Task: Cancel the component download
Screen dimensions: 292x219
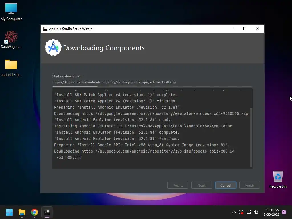Action: (226, 185)
